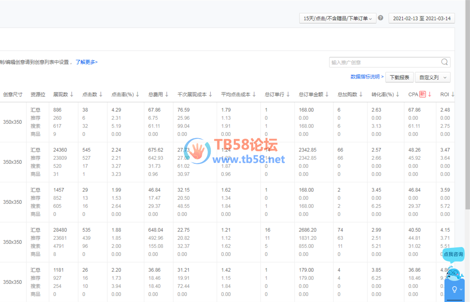Select the 28480 展现数 cell
Screen dimensions: 470x302
pyautogui.click(x=60, y=230)
